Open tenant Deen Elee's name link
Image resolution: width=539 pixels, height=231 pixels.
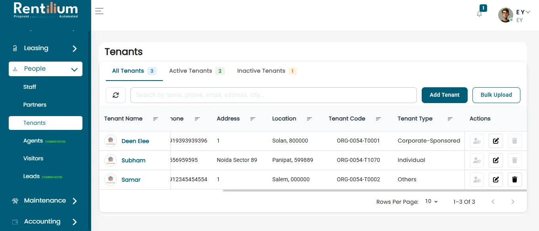(x=135, y=141)
